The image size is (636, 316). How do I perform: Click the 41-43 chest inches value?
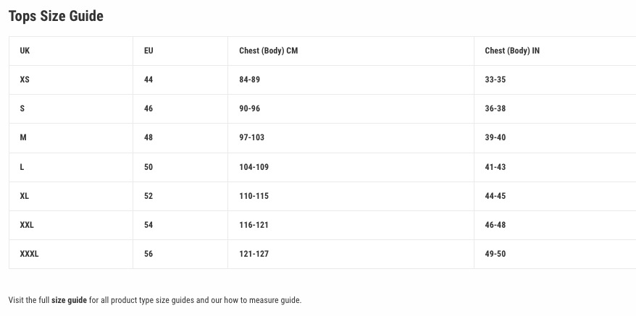[495, 167]
